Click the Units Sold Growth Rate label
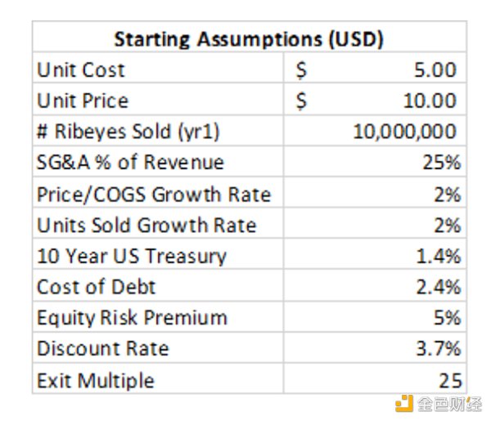This screenshot has width=491, height=421. click(x=146, y=226)
